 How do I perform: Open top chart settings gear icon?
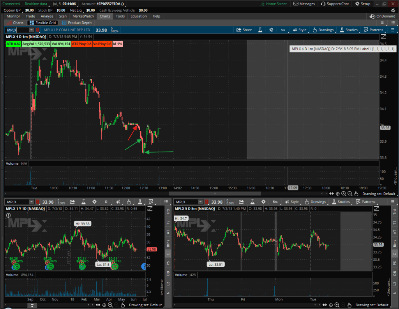click(271, 30)
